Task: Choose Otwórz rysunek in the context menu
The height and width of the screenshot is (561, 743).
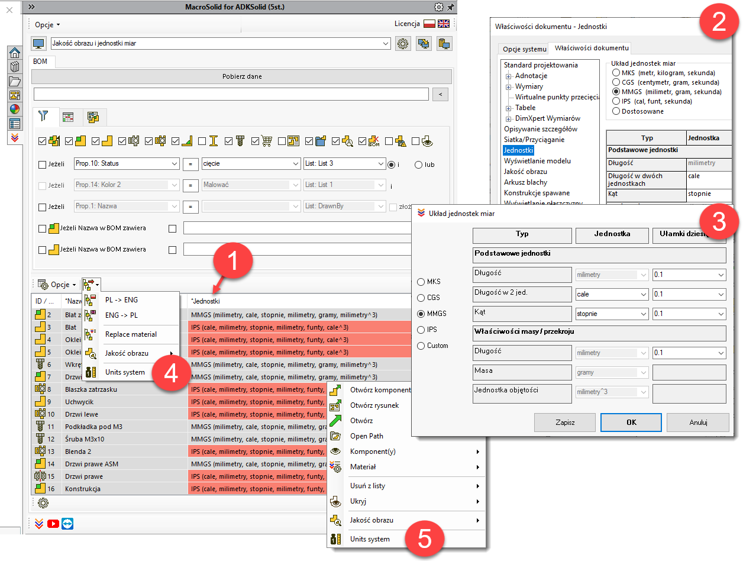Action: 374,405
